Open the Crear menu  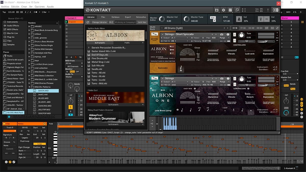[x=24, y=7]
